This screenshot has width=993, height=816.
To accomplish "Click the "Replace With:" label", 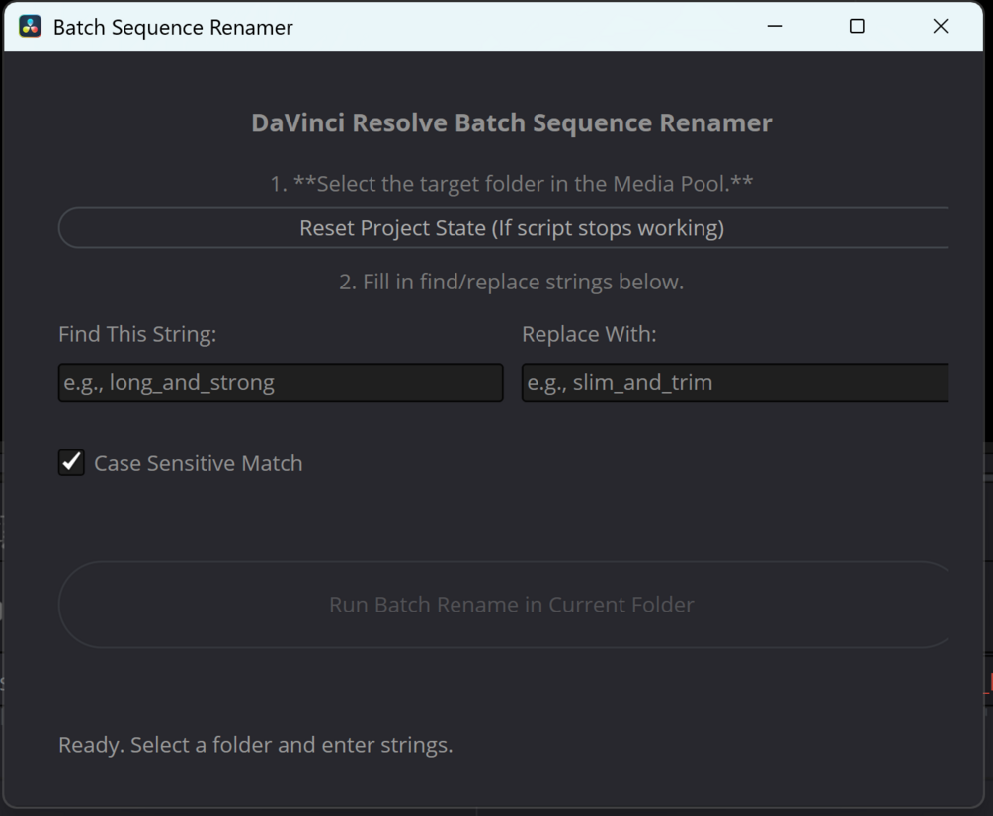I will point(589,334).
